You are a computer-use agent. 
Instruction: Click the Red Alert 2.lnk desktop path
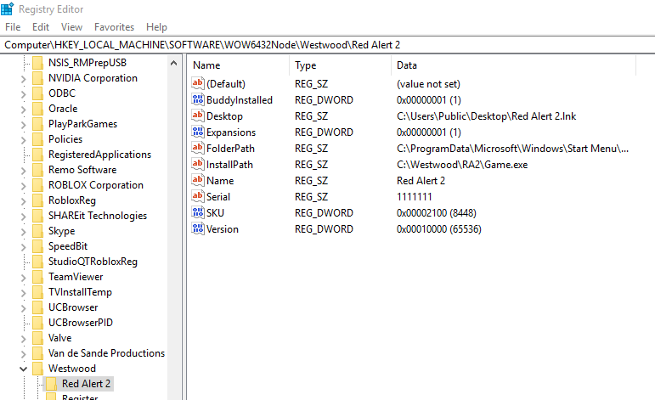pyautogui.click(x=486, y=116)
